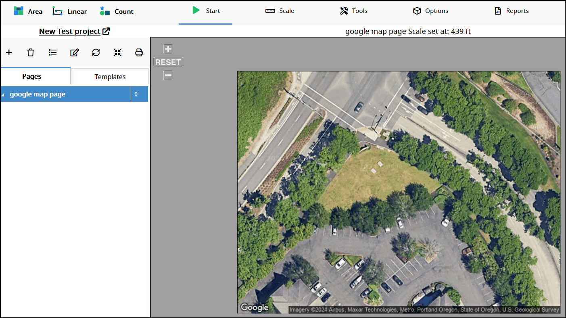
Task: Click the collapse arrows icon
Action: tap(117, 52)
